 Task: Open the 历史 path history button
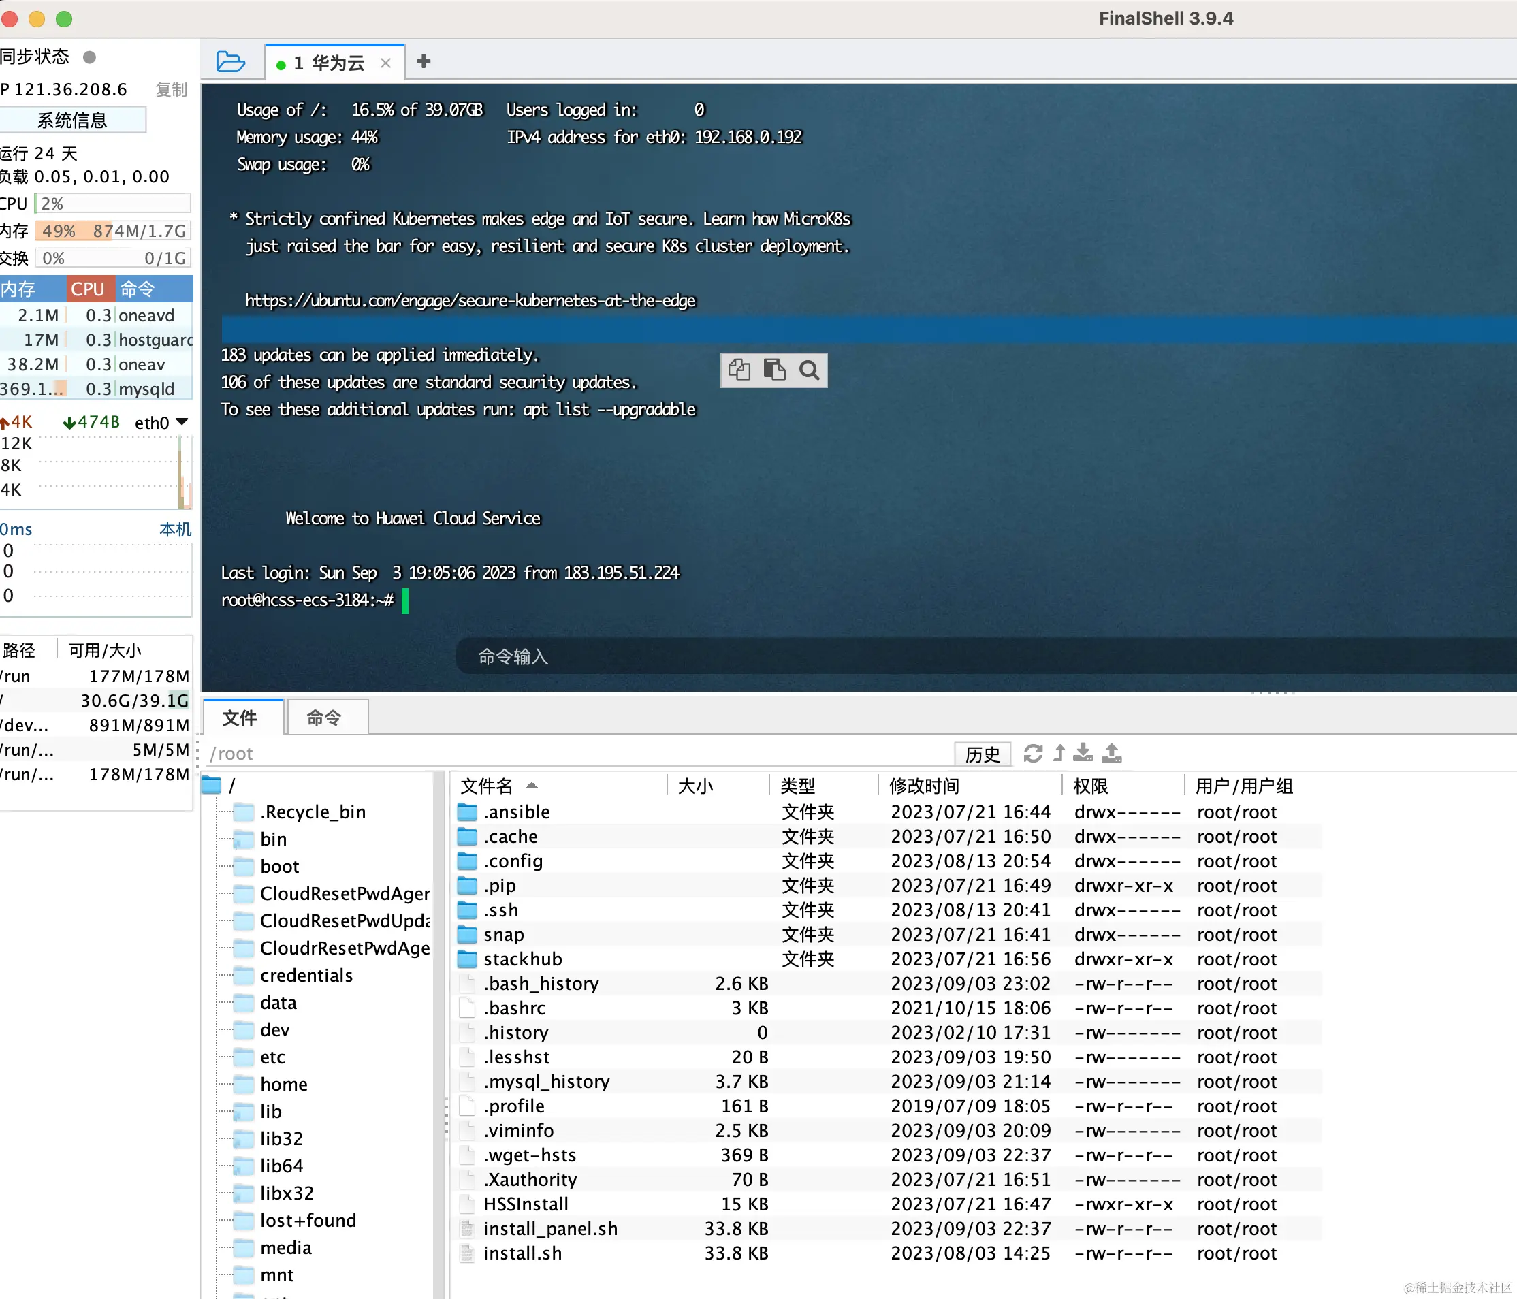click(x=982, y=754)
